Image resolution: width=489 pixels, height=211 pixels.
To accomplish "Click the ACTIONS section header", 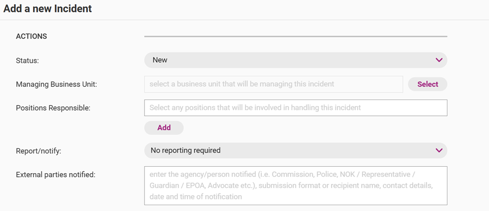I will pos(32,36).
